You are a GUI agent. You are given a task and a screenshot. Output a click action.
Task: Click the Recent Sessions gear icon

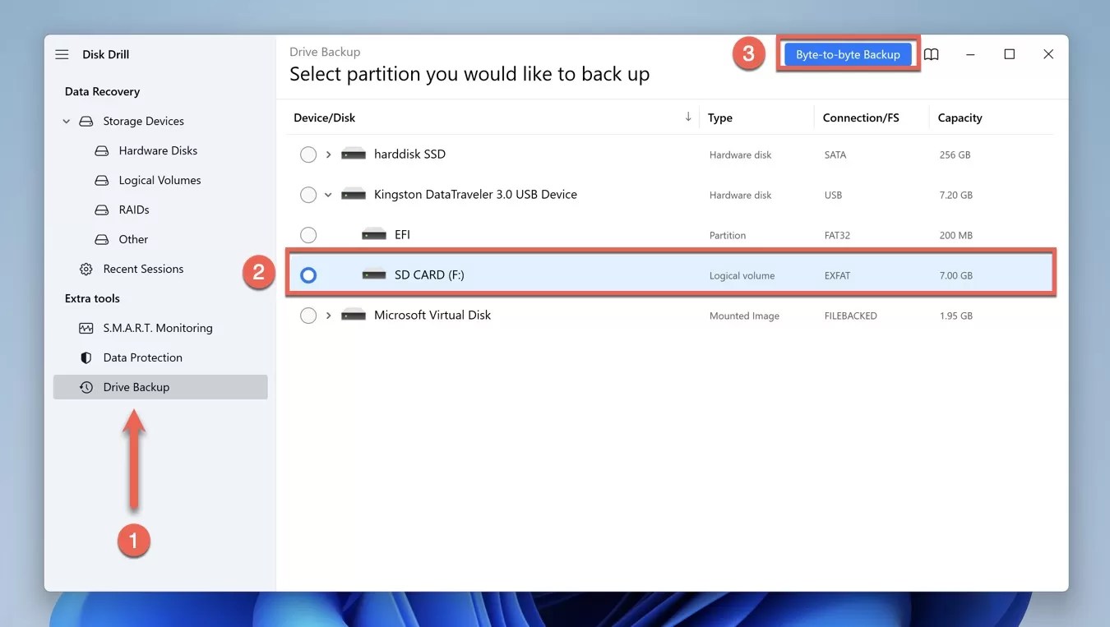pos(86,269)
